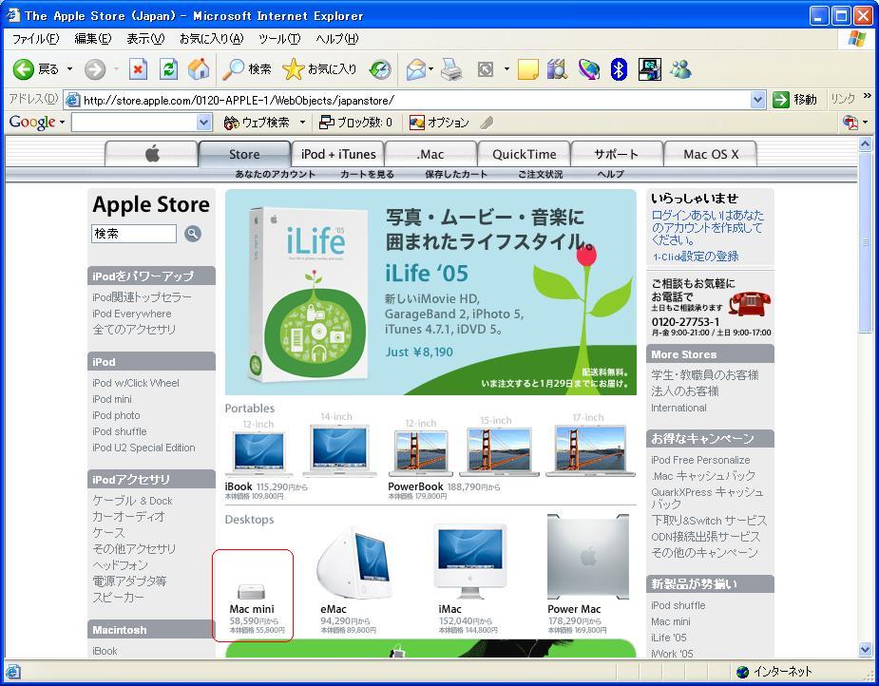Open the Tools (ツール) menu
This screenshot has height=686, width=879.
279,39
